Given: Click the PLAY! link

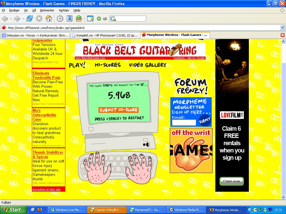Looking at the screenshot, I should click(x=77, y=65).
